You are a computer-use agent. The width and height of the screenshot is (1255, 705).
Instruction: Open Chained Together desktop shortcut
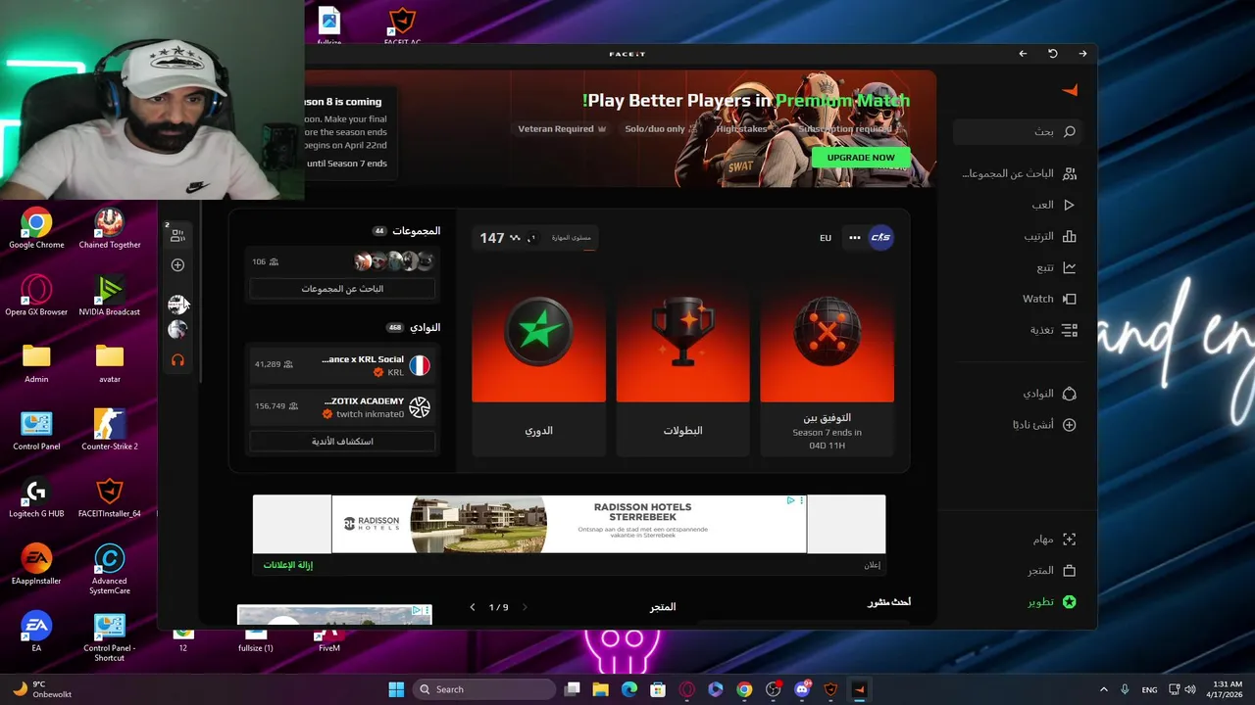point(109,228)
